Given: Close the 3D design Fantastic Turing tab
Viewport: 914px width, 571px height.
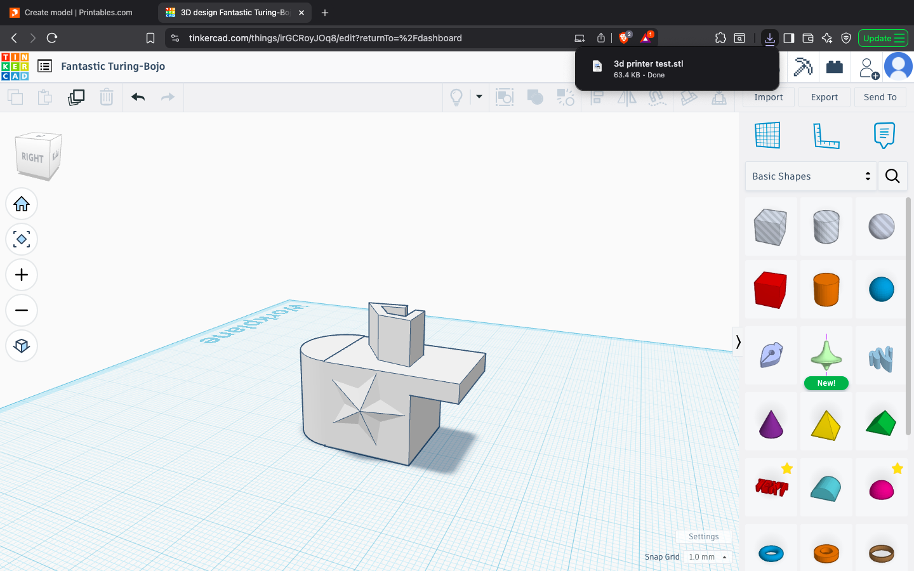Looking at the screenshot, I should click(x=301, y=13).
